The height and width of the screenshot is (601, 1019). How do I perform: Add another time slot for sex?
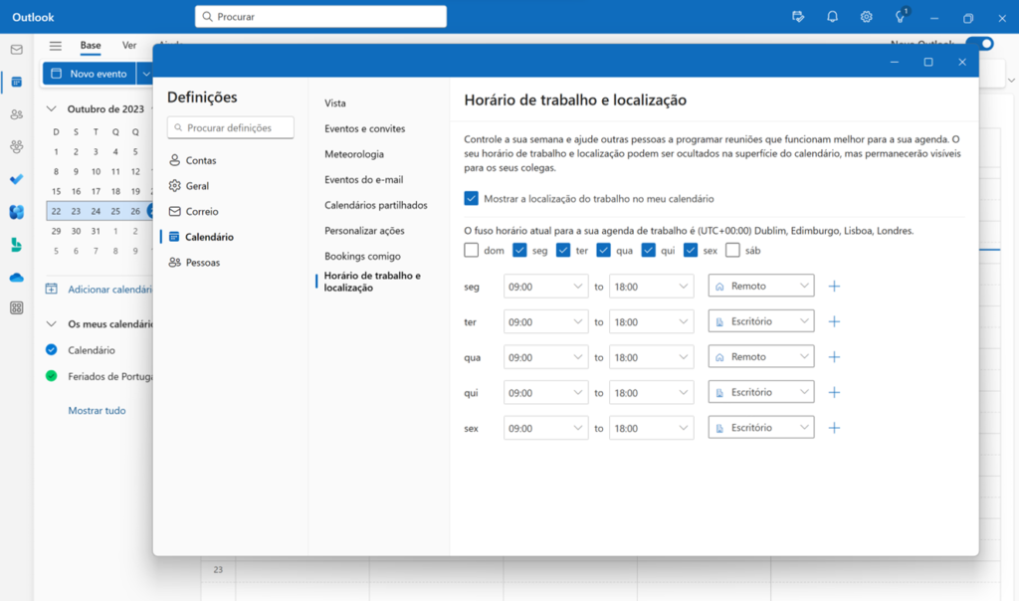(834, 428)
